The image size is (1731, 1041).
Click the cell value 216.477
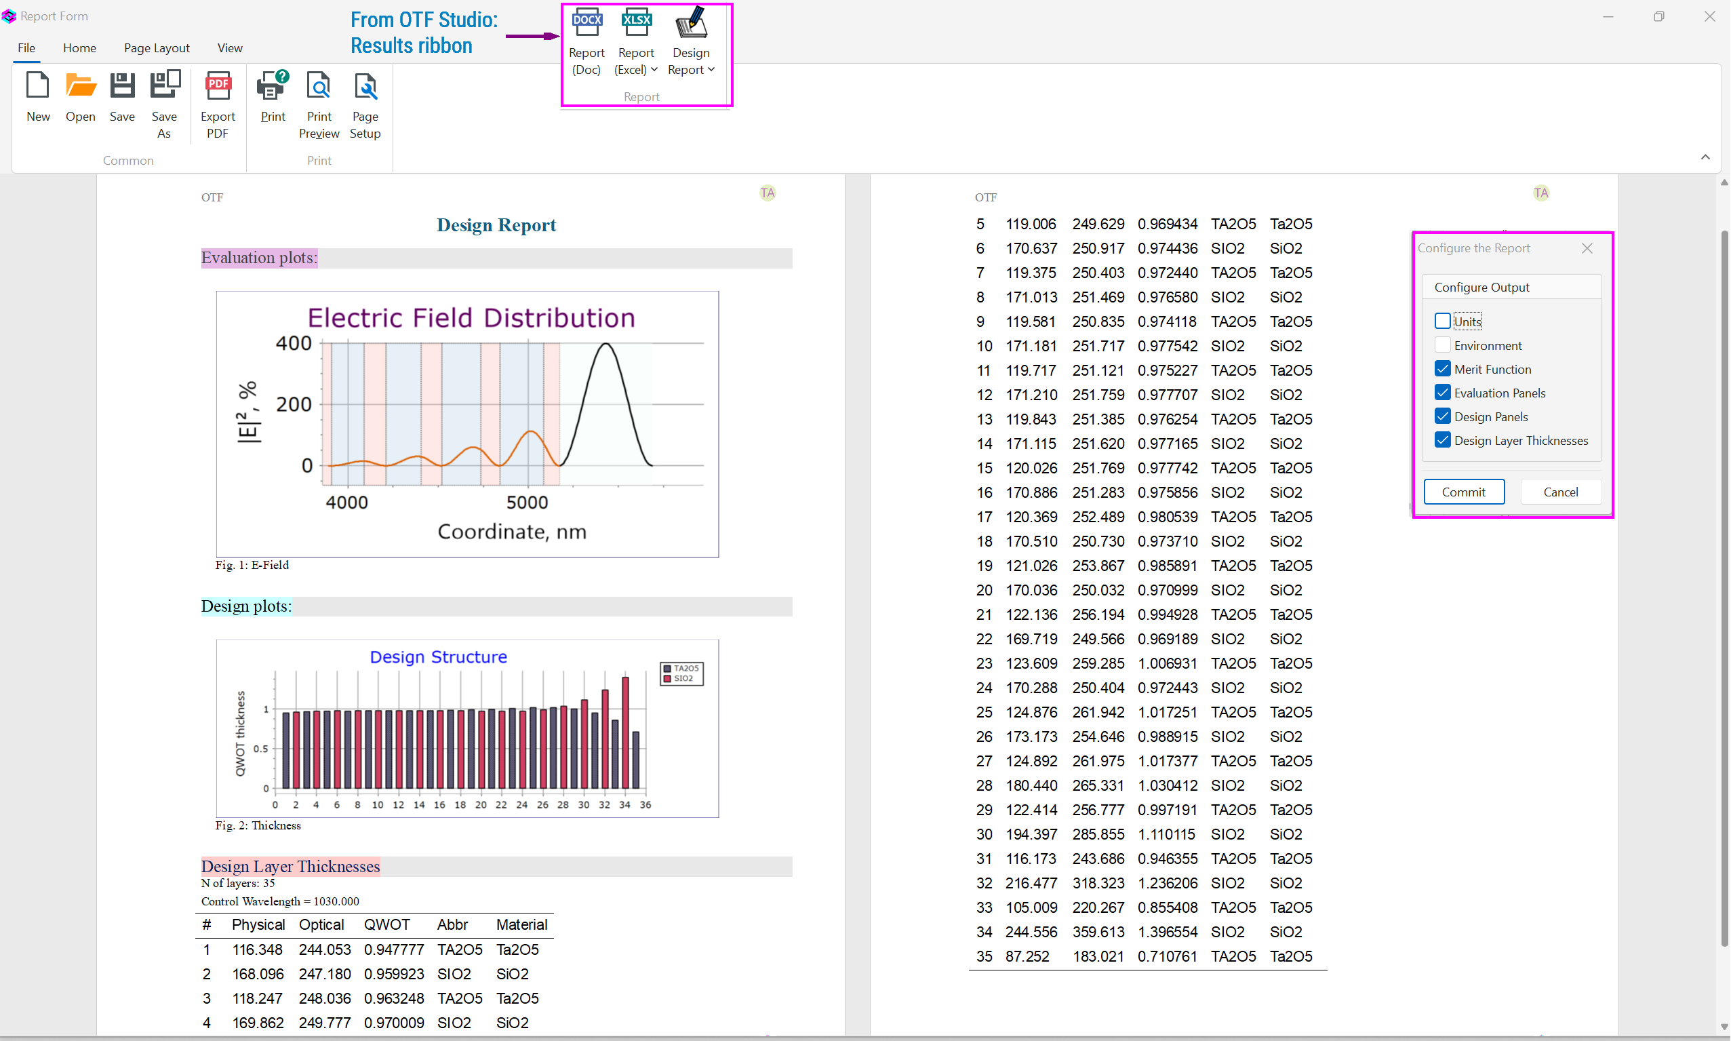point(1032,883)
